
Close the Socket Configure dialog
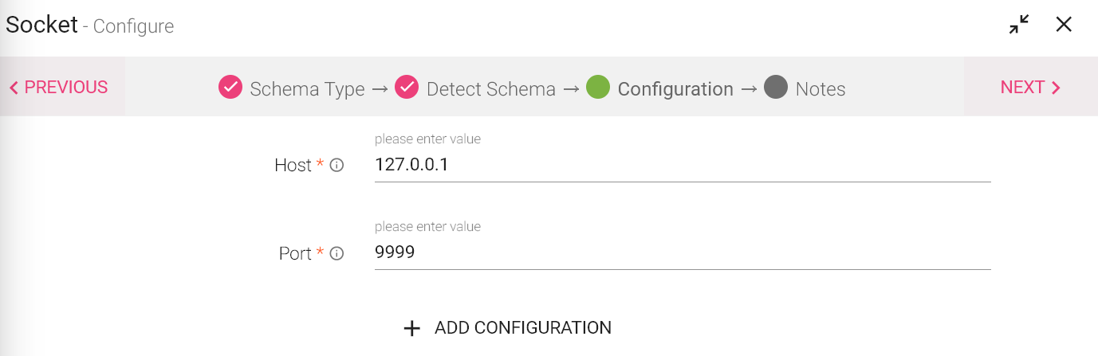click(x=1064, y=25)
